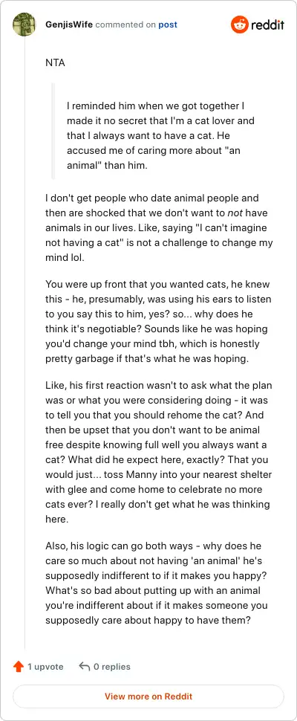The image size is (297, 721).
Task: Click the grey blockquote vertical bar
Action: point(53,131)
